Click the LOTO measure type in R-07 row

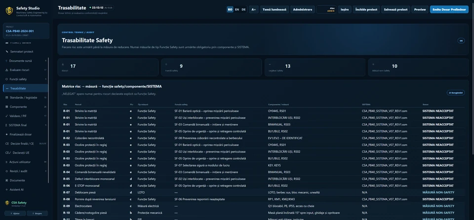coord(141,192)
